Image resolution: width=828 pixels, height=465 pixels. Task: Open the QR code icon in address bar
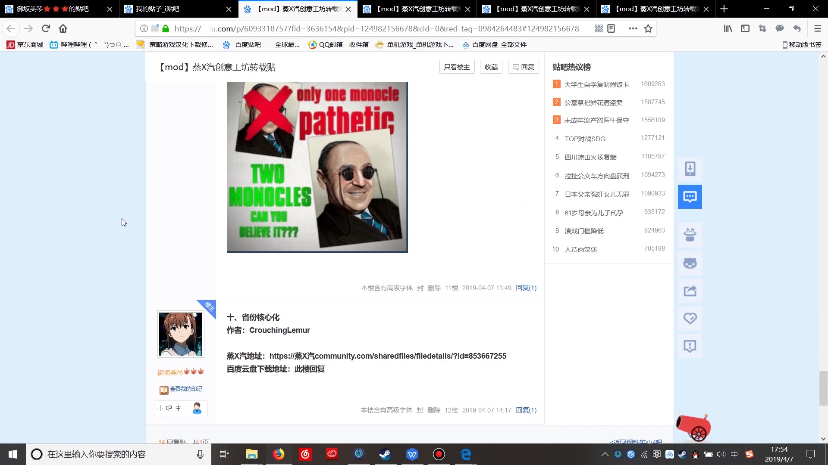tap(599, 28)
